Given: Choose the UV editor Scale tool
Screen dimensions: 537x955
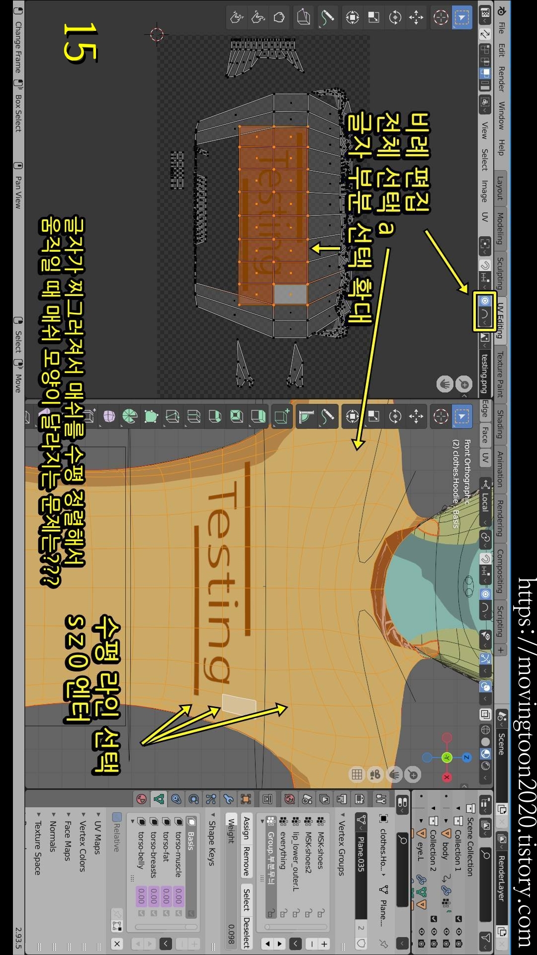Looking at the screenshot, I should (374, 18).
